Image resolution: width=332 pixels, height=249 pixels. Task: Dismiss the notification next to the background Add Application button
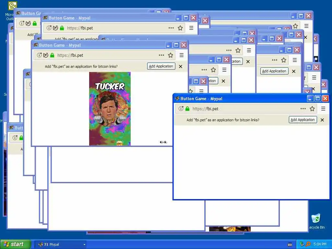point(294,71)
